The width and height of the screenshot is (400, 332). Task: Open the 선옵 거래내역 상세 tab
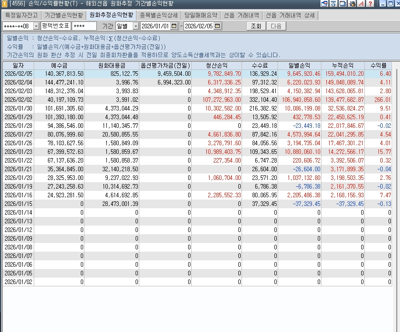coord(290,16)
